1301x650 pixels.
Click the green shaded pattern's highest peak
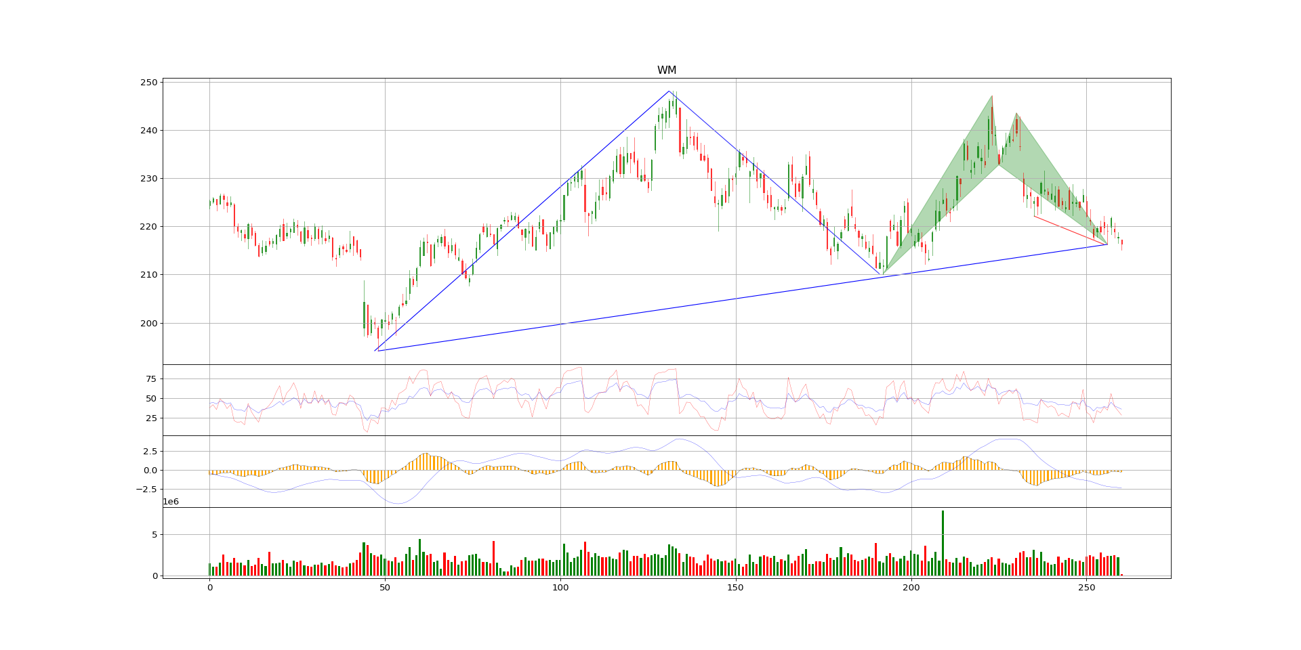coord(992,96)
